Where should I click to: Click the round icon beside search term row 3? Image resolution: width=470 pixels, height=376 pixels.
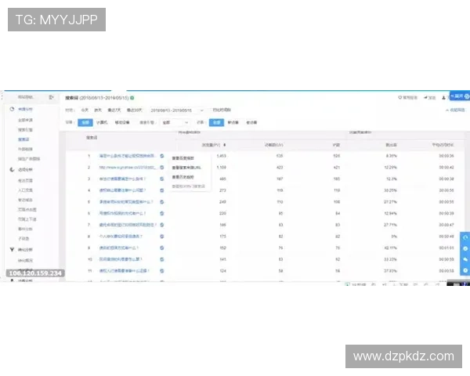pos(162,179)
